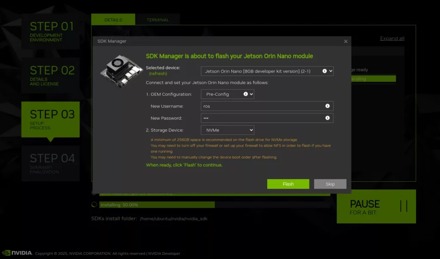Expand the OEM Configuration dropdown
Screen dimensions: 440x259
coord(227,94)
